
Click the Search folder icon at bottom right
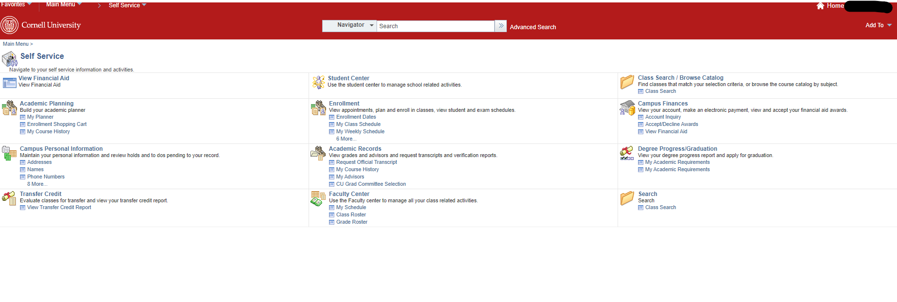coord(627,198)
